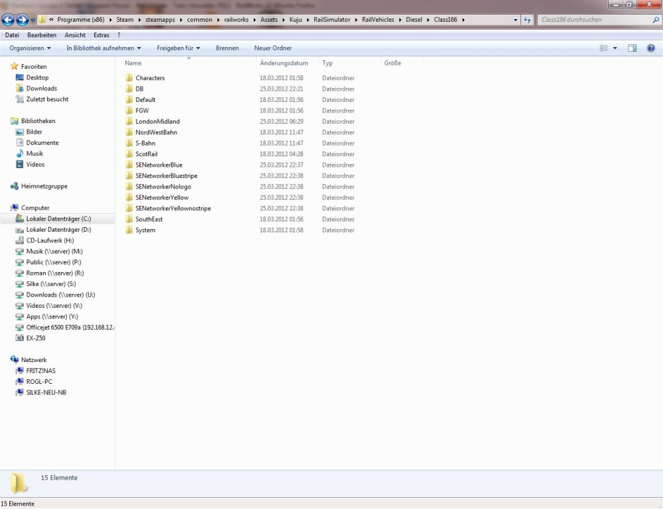Click the change view icon

(604, 48)
